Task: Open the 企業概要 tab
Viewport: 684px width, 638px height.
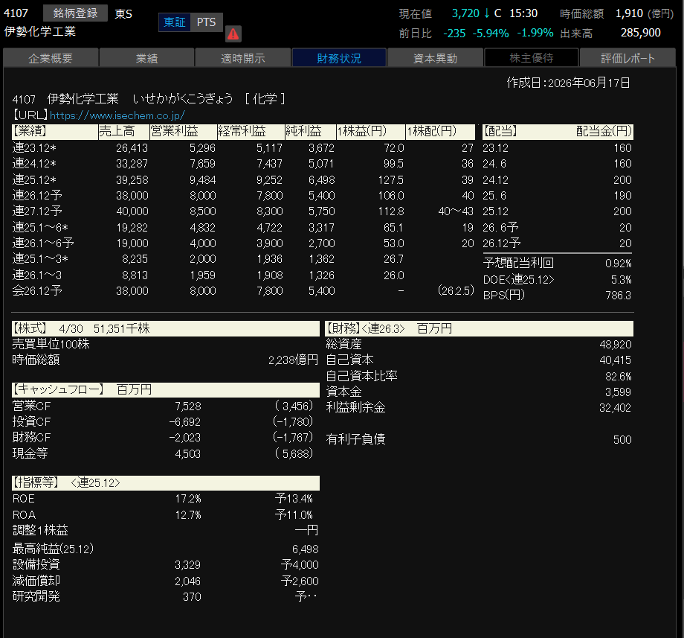Action: tap(51, 58)
